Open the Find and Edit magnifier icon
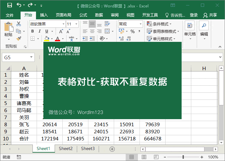 (204, 26)
